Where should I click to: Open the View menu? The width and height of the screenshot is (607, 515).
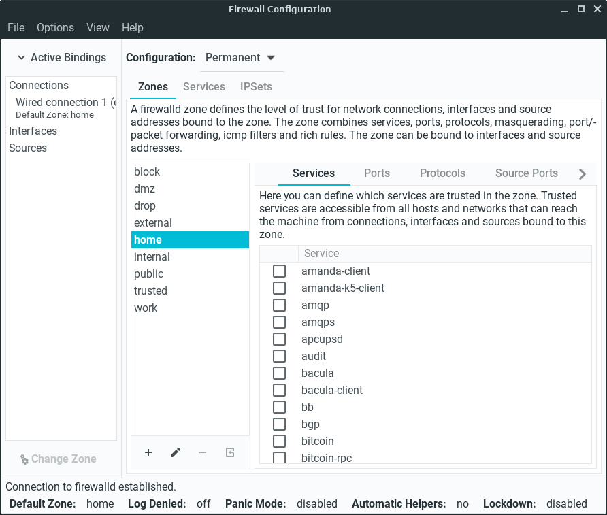(98, 28)
